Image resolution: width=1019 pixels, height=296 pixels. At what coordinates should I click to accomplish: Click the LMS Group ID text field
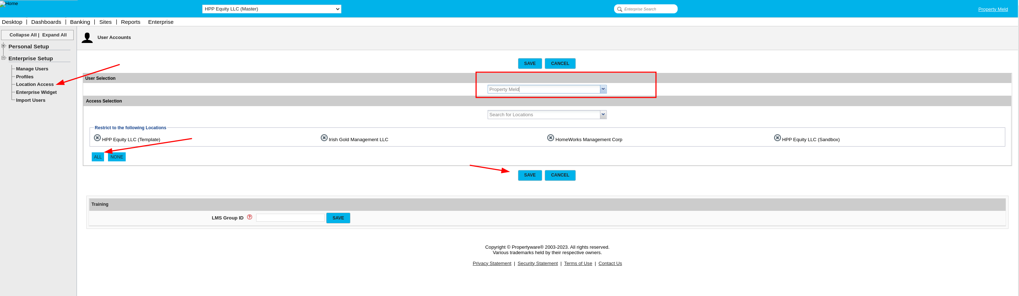tap(290, 218)
